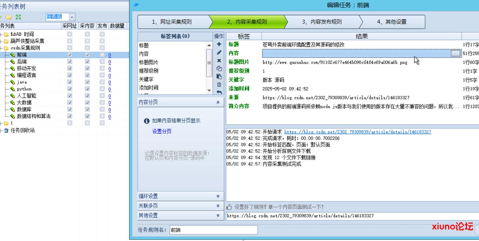The width and height of the screenshot is (479, 241).
Task: Open the blog.csdn.net URL link in log
Action: tap(357, 132)
